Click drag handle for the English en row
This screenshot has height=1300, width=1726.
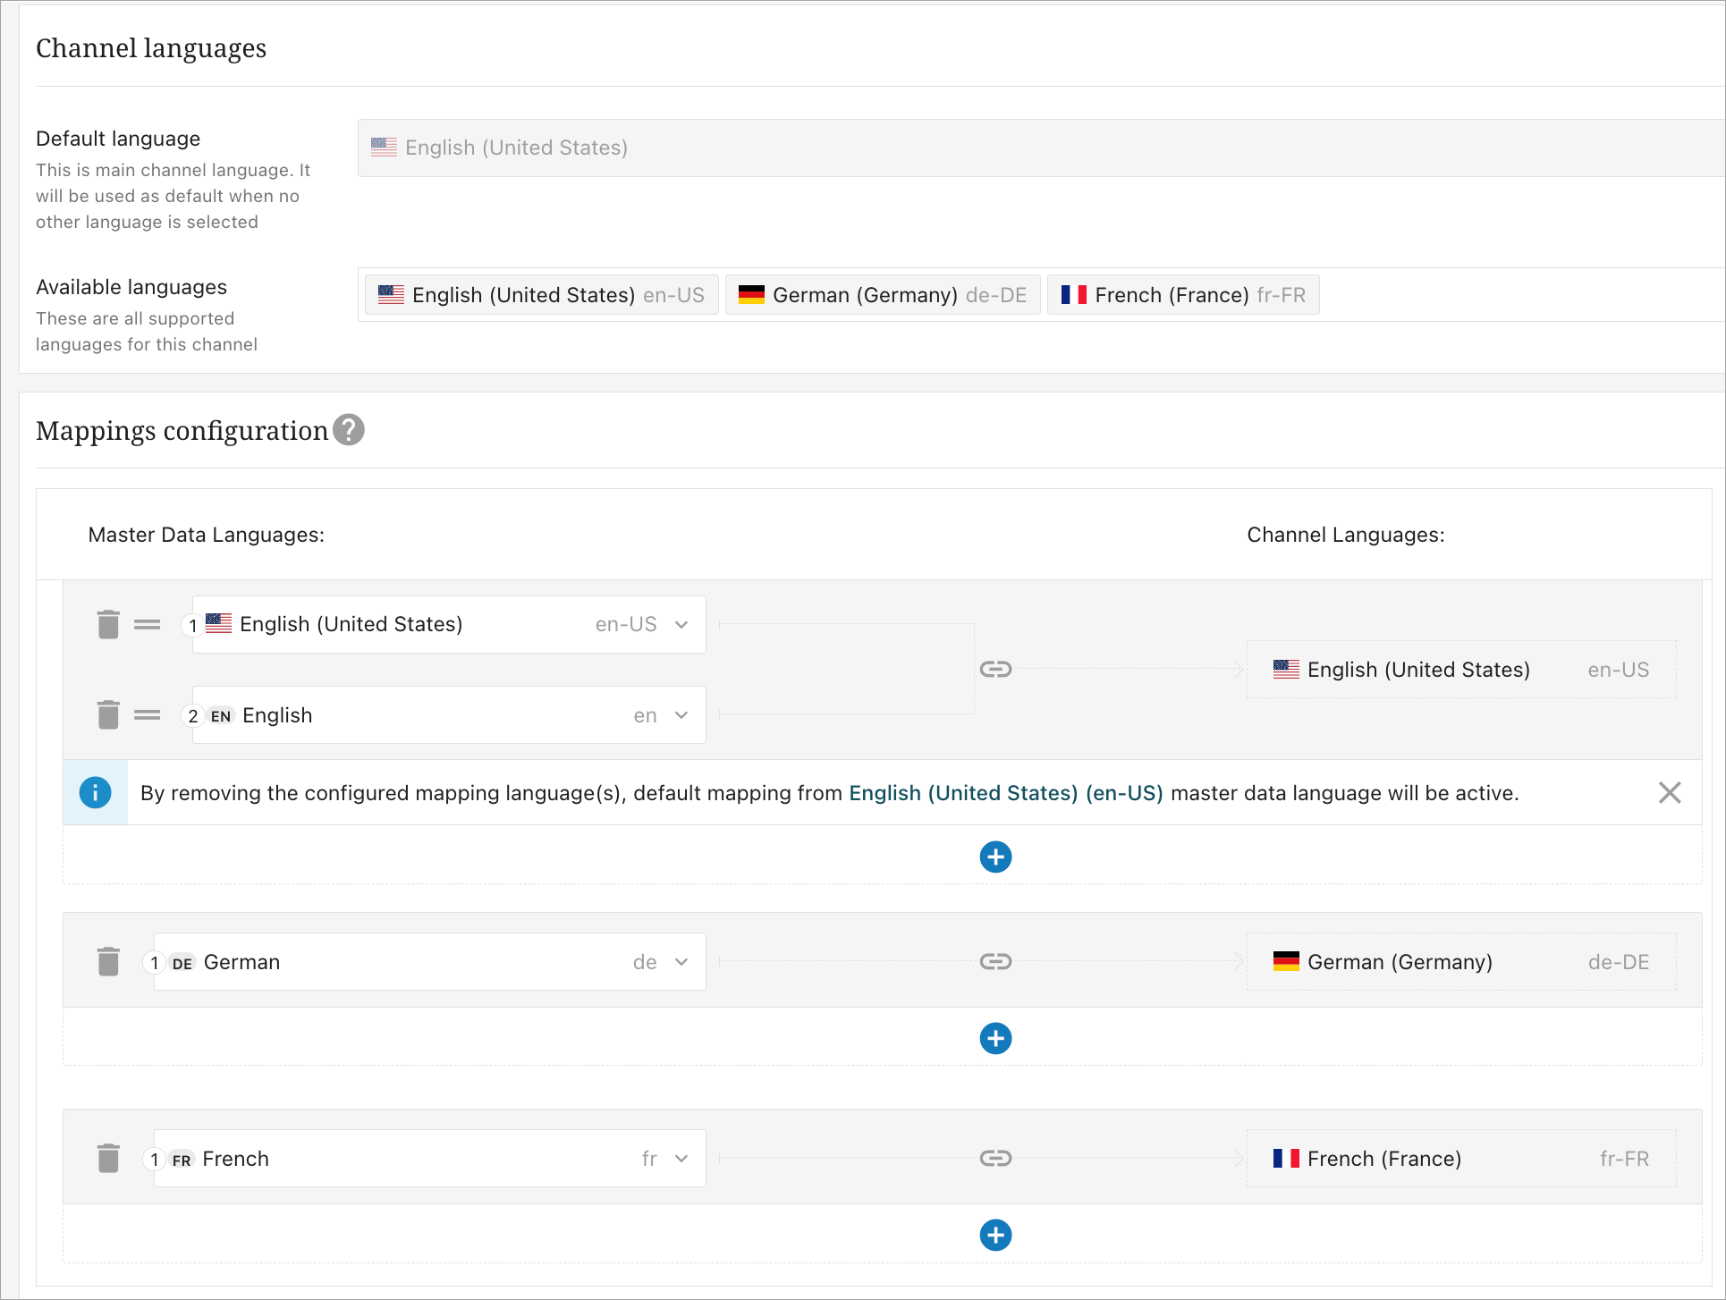[x=148, y=714]
